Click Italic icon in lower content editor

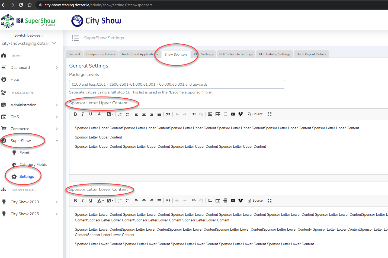[83, 201]
